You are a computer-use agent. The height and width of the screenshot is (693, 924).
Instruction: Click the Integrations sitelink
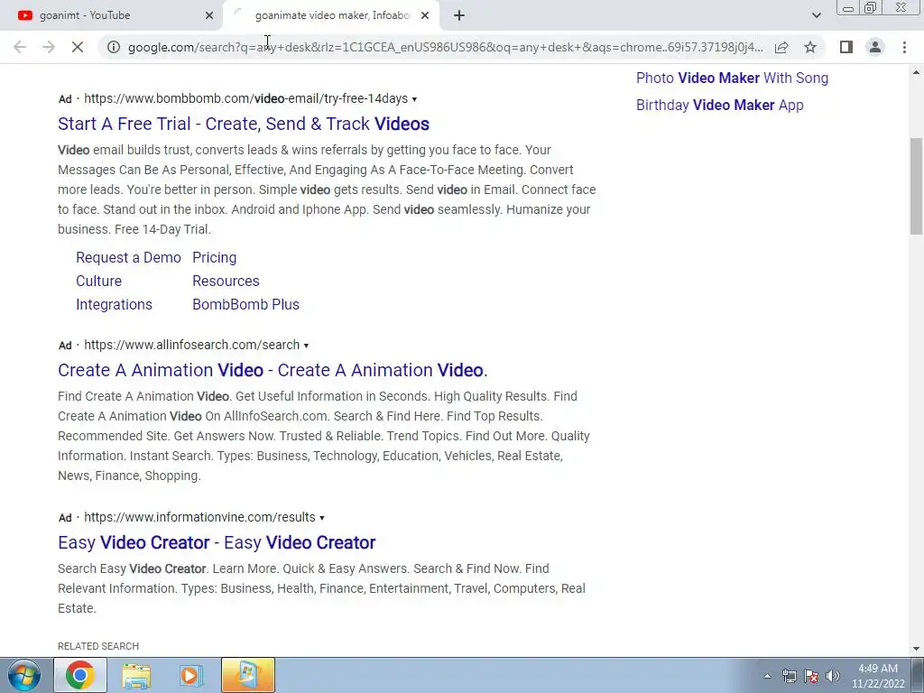point(115,305)
